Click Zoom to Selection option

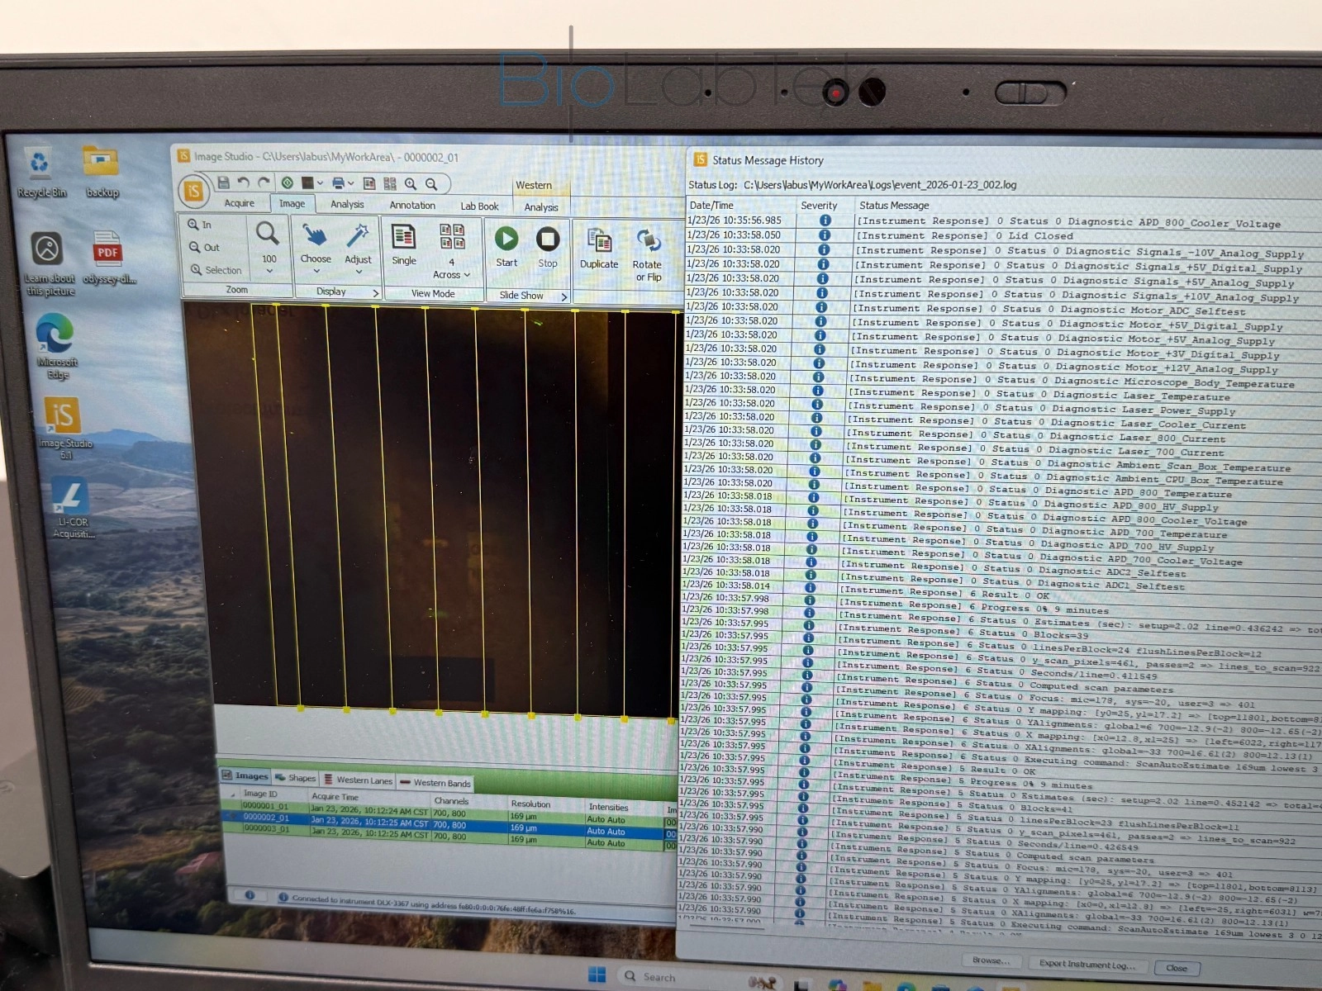tap(216, 270)
